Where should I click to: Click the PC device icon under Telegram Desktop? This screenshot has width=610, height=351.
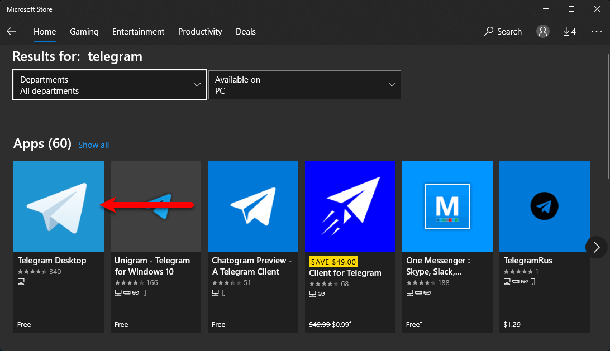[x=21, y=282]
